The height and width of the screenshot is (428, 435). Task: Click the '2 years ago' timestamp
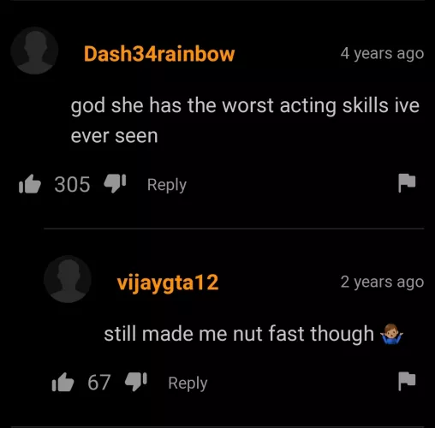click(x=382, y=282)
